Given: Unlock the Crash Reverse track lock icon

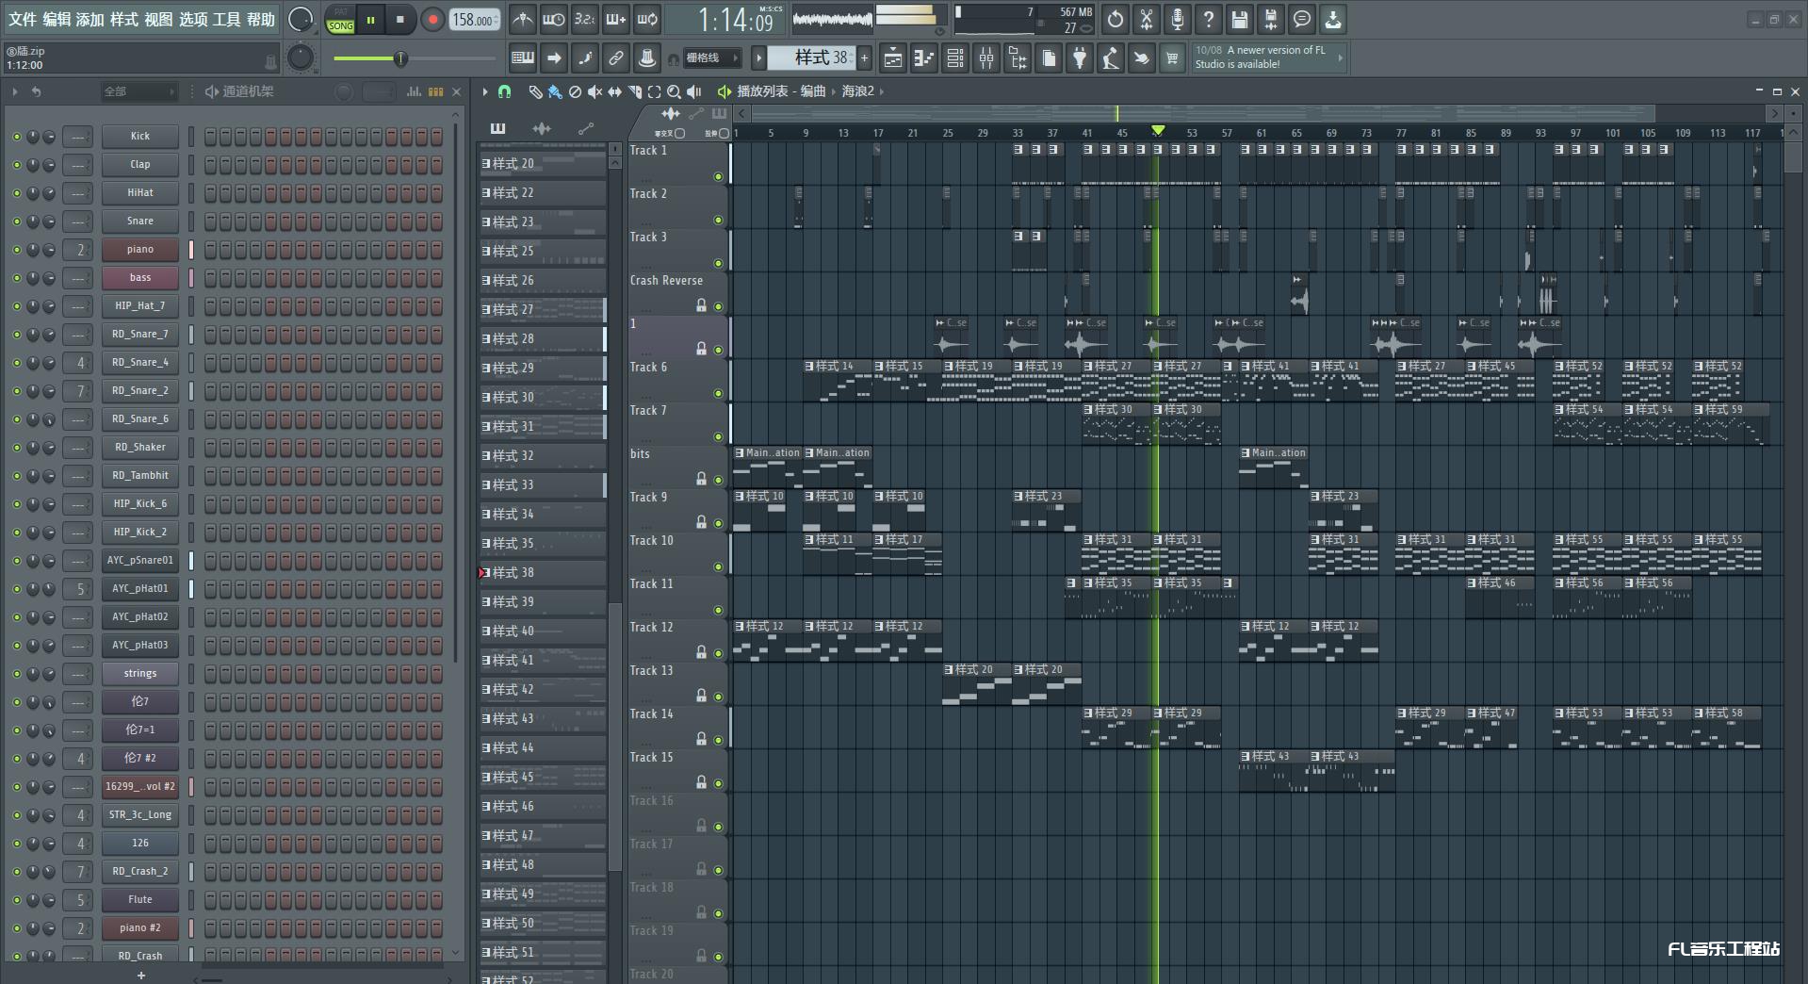Looking at the screenshot, I should click(701, 305).
